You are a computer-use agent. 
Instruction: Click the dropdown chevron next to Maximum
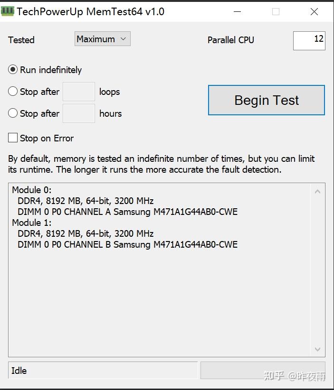(123, 39)
